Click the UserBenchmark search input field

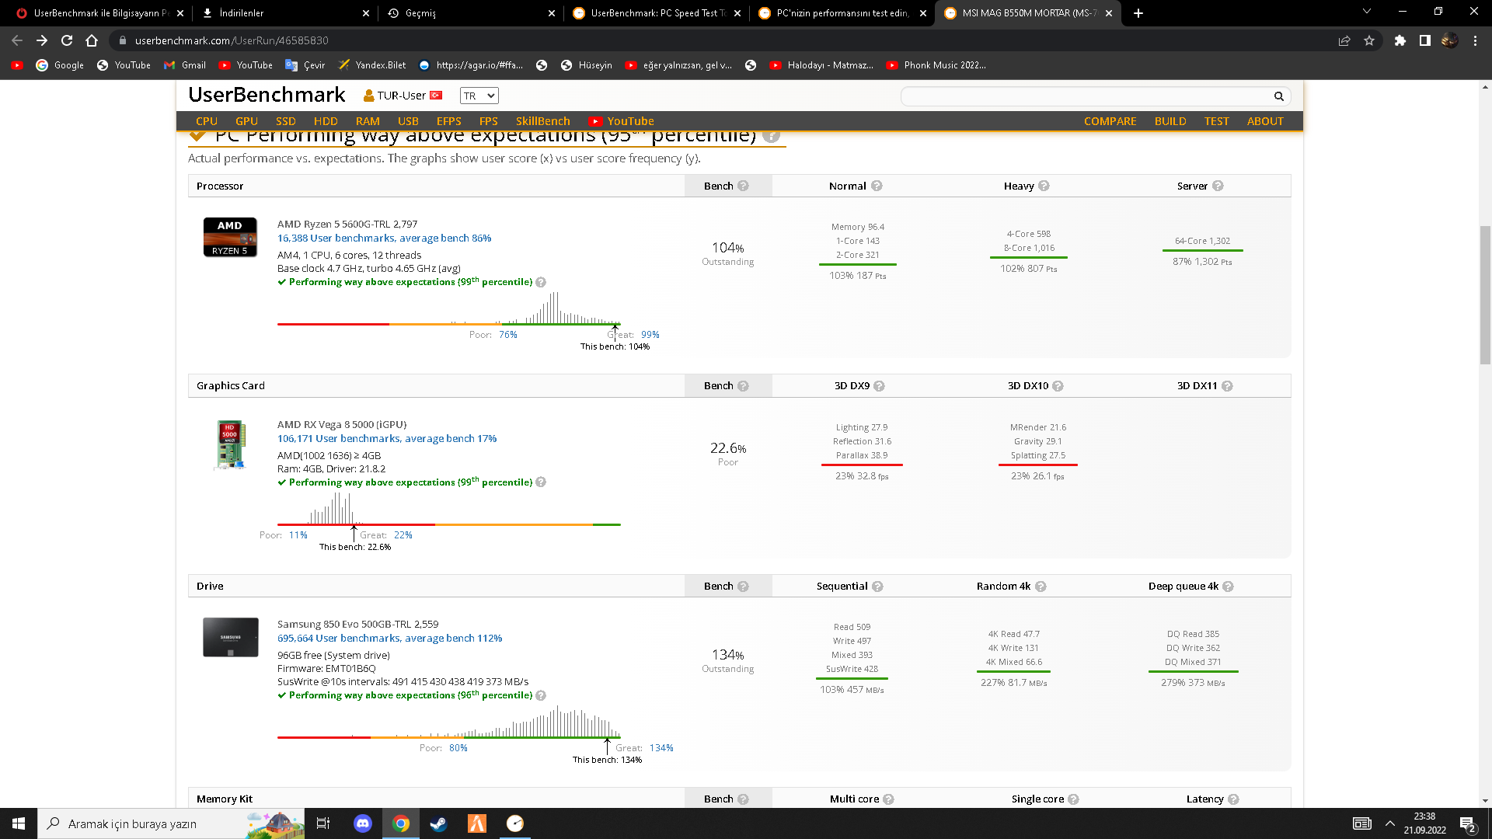click(1084, 96)
